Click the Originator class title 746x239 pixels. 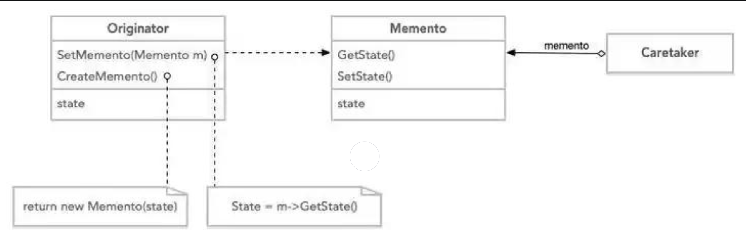(138, 28)
